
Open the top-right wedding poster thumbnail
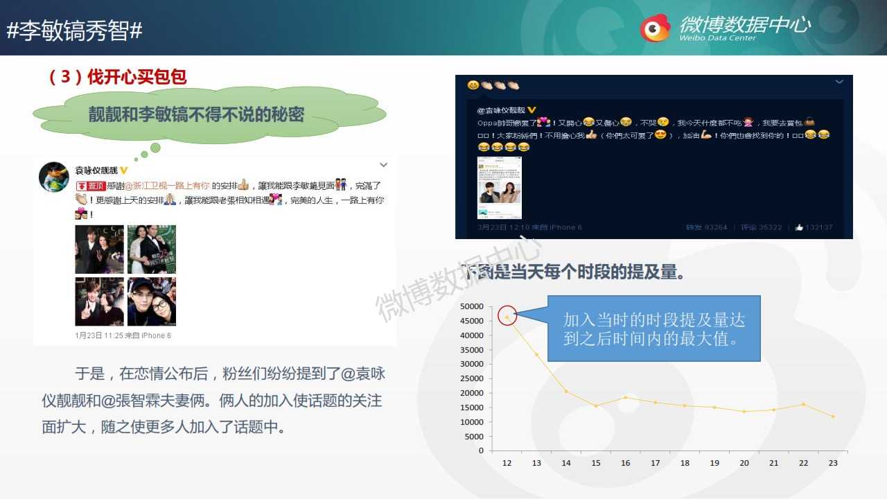coord(152,249)
